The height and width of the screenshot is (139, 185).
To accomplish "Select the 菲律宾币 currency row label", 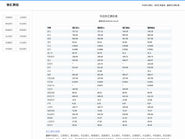I will (x=51, y=100).
